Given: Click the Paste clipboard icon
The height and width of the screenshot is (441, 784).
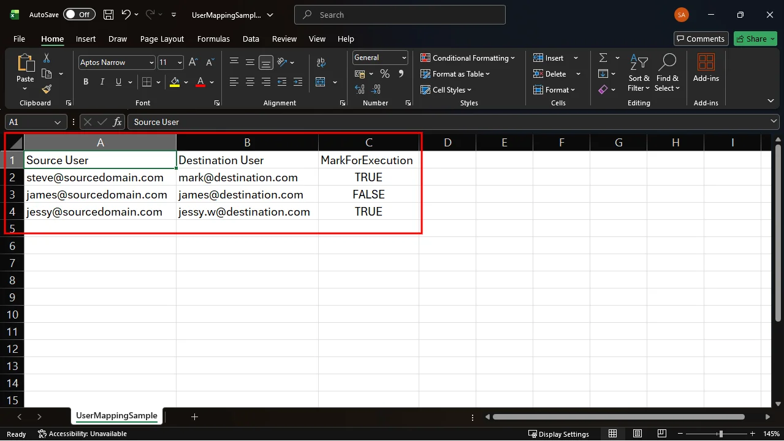Looking at the screenshot, I should pos(25,63).
